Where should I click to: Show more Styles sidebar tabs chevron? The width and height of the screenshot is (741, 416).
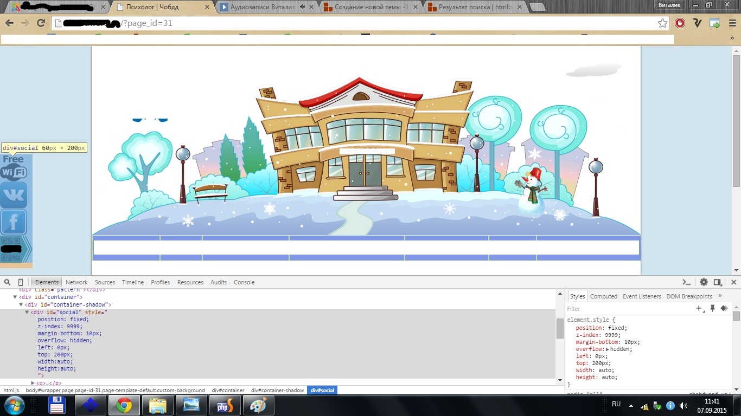(x=720, y=296)
